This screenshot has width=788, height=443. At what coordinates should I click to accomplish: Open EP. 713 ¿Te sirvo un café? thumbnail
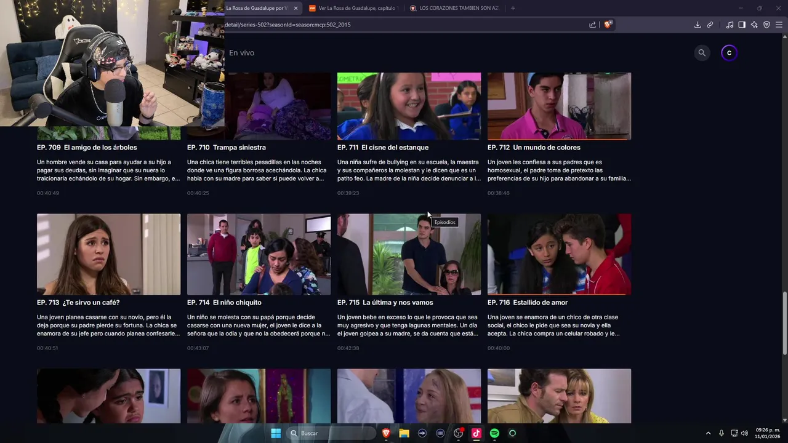point(108,254)
